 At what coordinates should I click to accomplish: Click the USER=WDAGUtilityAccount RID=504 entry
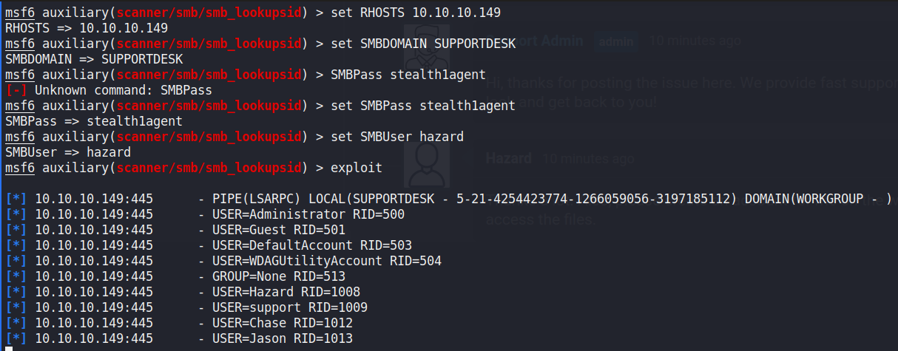(x=324, y=261)
